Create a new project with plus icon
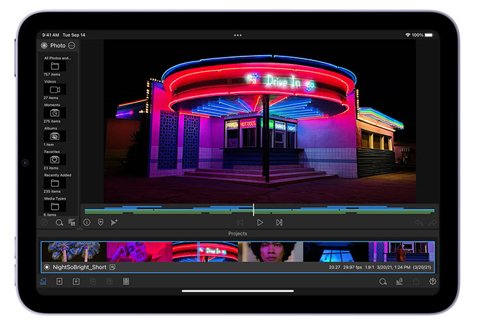477x324 pixels. [59, 282]
